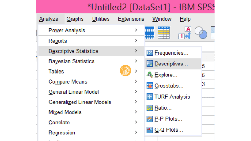The image size is (251, 141).
Task: Choose Frequencies... from the submenu
Action: tap(173, 53)
